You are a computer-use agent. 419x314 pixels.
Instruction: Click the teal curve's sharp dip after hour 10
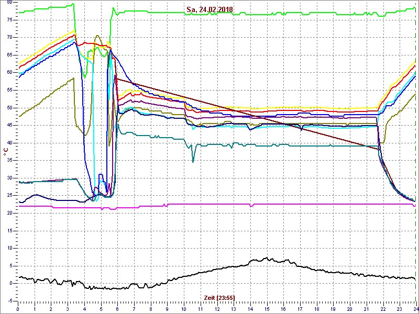point(193,160)
